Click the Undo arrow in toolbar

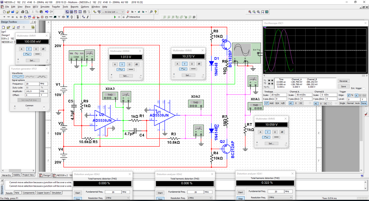point(46,12)
